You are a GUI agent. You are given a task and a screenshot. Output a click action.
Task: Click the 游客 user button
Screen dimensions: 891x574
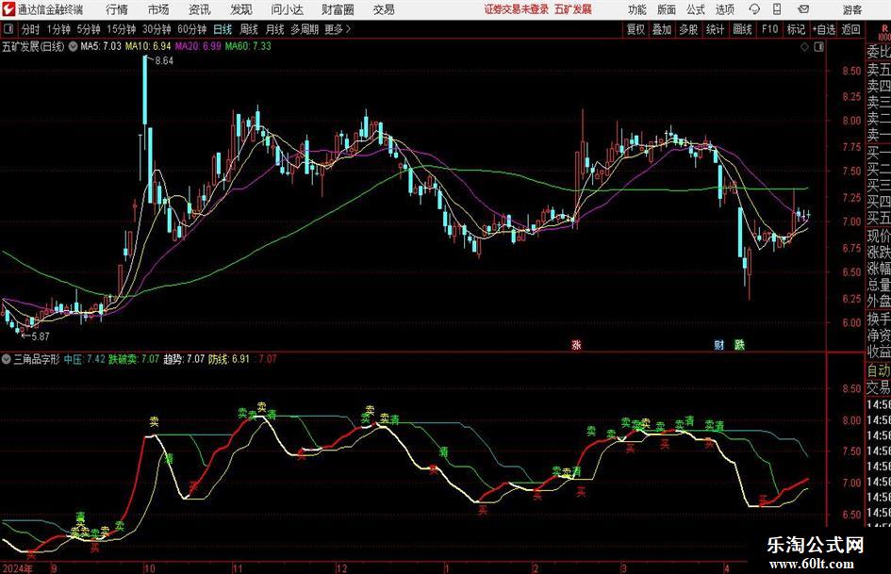pyautogui.click(x=852, y=9)
